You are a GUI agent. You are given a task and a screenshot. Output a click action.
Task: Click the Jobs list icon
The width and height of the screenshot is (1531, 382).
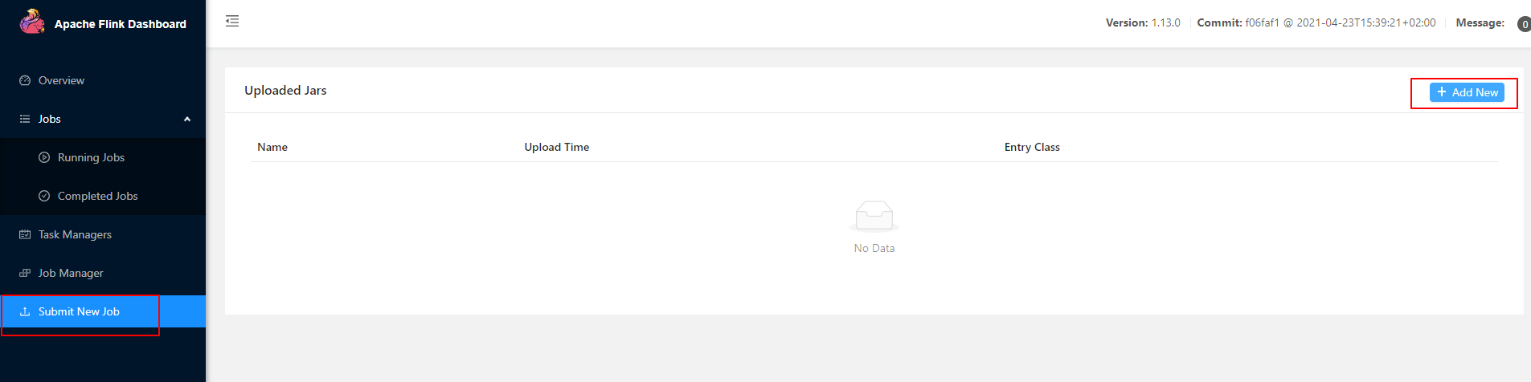[25, 119]
